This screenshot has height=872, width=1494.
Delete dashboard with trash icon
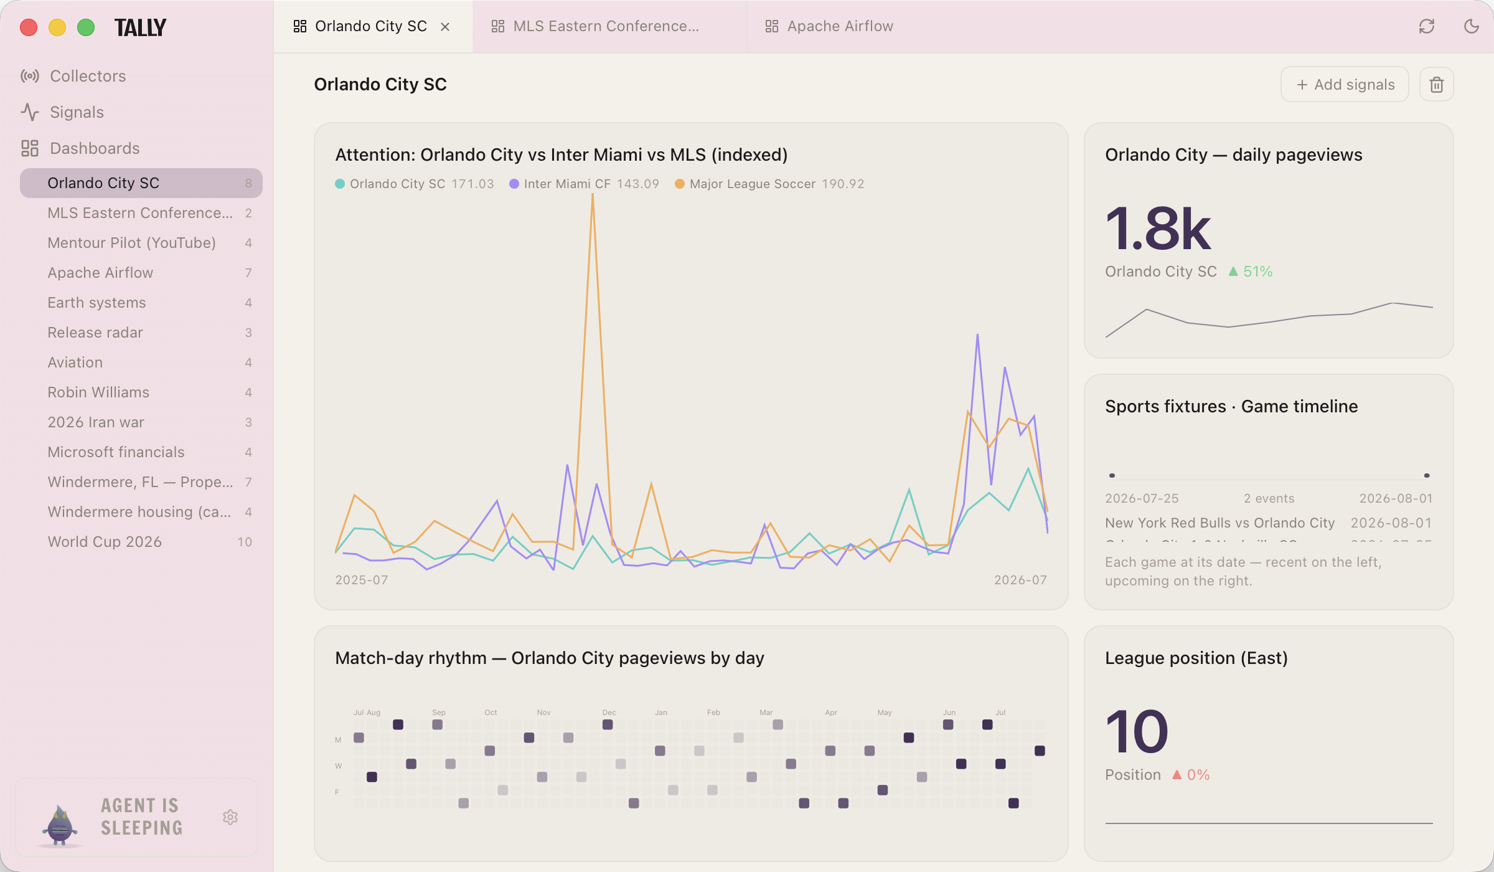point(1437,85)
